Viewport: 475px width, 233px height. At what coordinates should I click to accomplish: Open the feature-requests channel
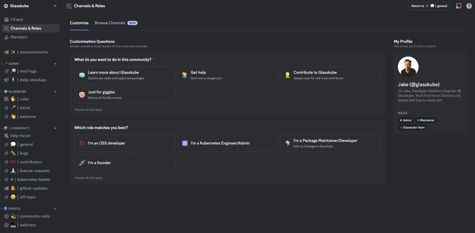[30, 171]
